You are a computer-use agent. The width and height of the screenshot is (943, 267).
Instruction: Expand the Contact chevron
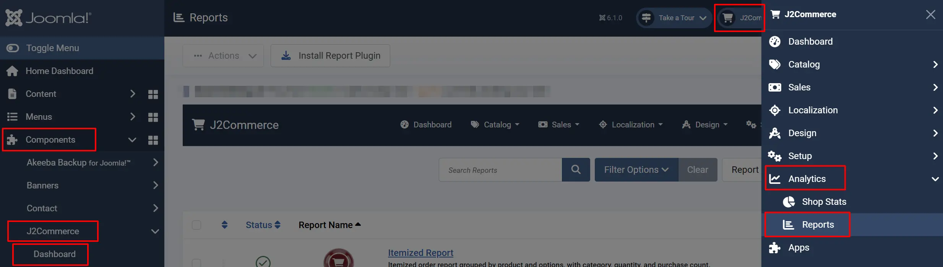point(155,208)
